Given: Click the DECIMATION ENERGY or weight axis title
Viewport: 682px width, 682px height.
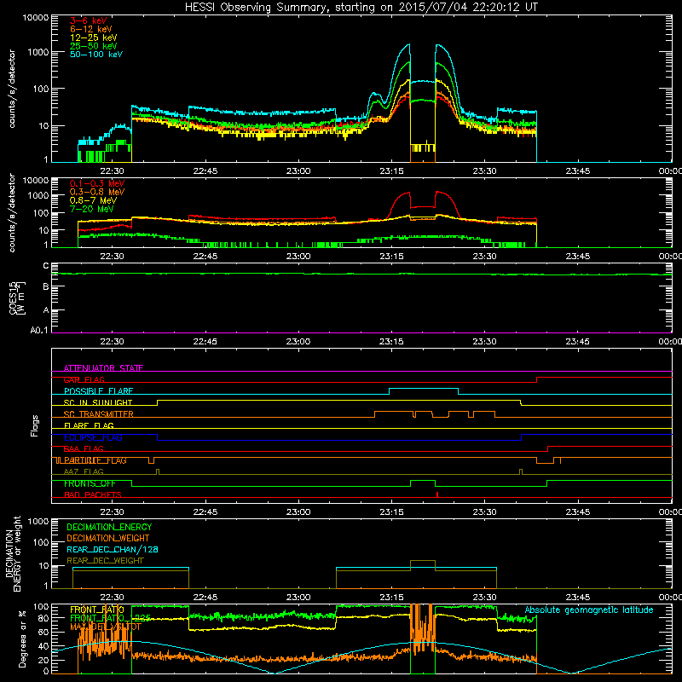Looking at the screenshot, I should pos(13,553).
